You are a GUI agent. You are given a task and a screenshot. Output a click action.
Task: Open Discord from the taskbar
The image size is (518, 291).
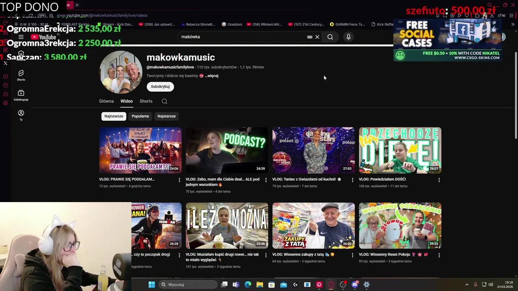click(x=355, y=285)
